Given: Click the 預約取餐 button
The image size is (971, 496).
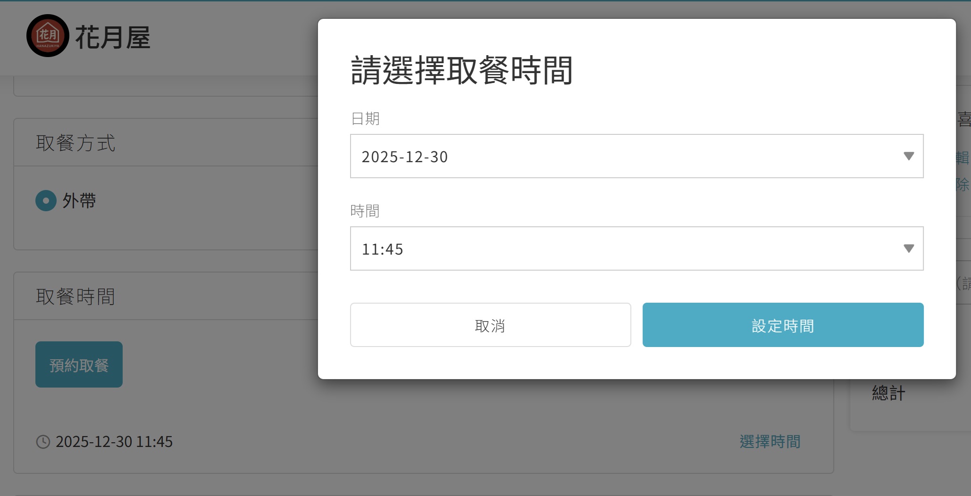Looking at the screenshot, I should click(x=79, y=364).
